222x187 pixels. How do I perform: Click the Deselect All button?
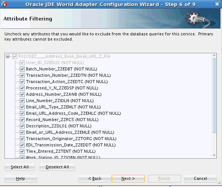click(x=57, y=167)
